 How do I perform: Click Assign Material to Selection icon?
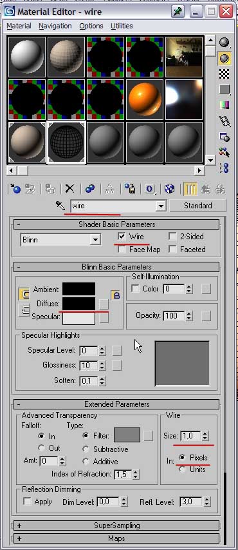pos(51,189)
